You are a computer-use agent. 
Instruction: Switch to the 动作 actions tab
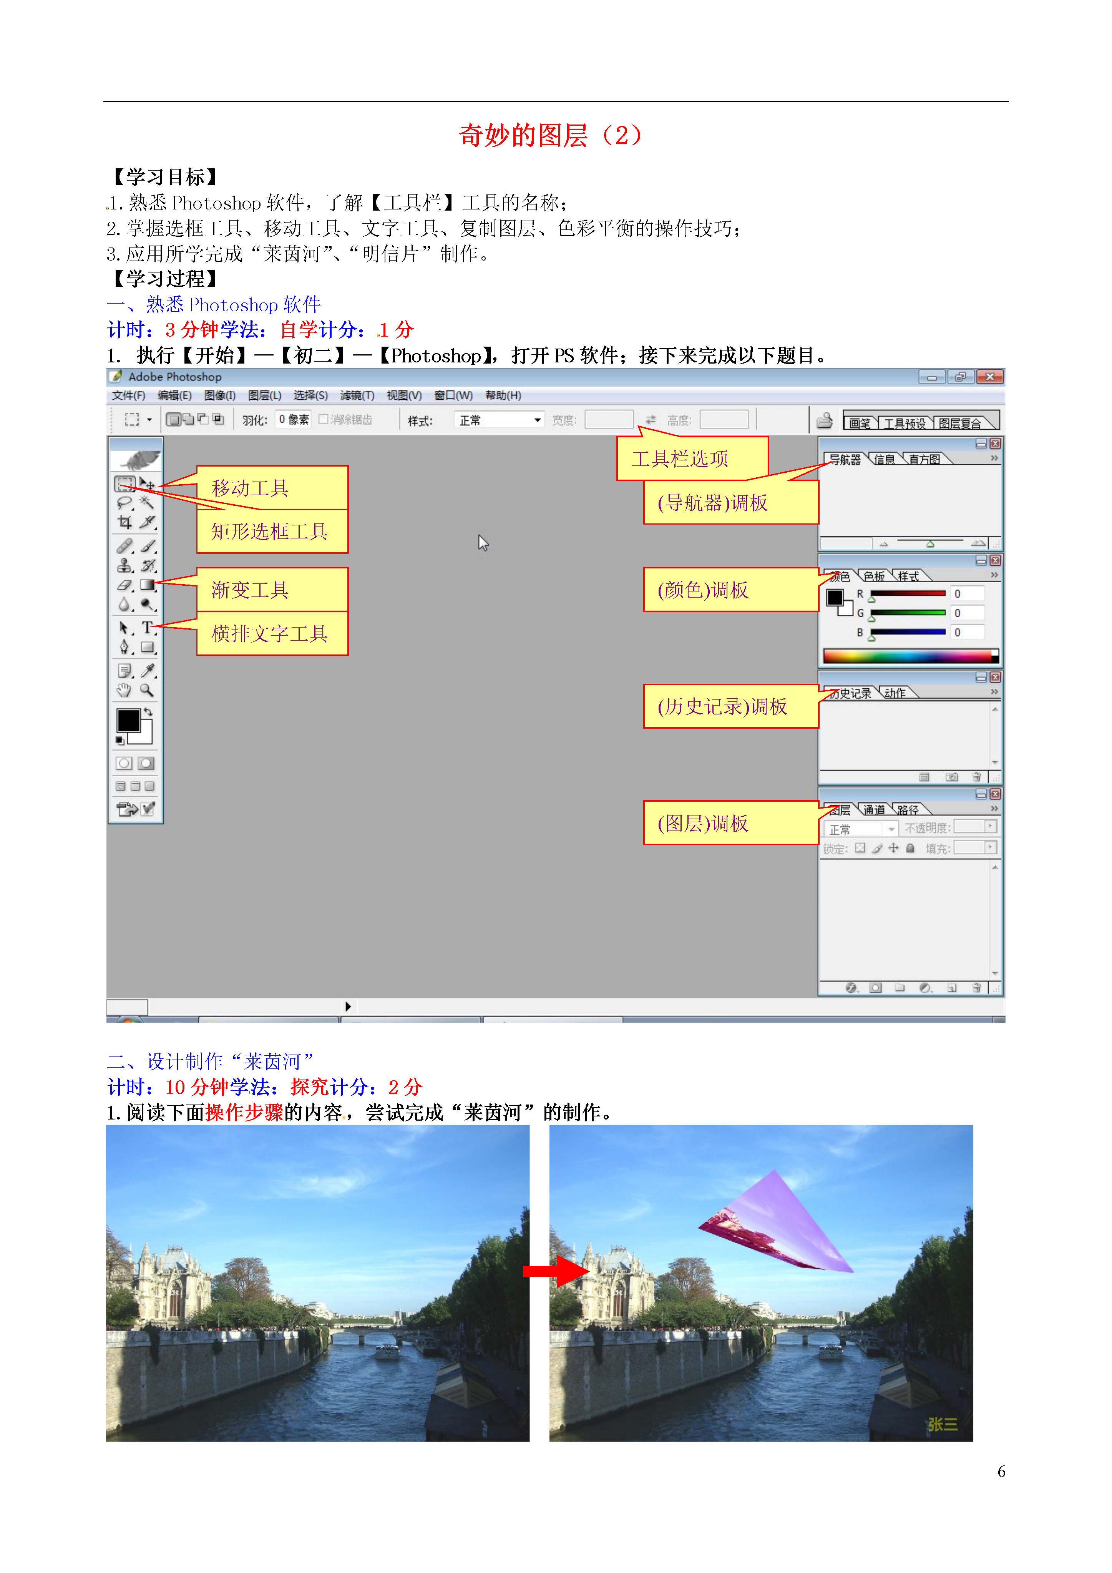tap(895, 693)
